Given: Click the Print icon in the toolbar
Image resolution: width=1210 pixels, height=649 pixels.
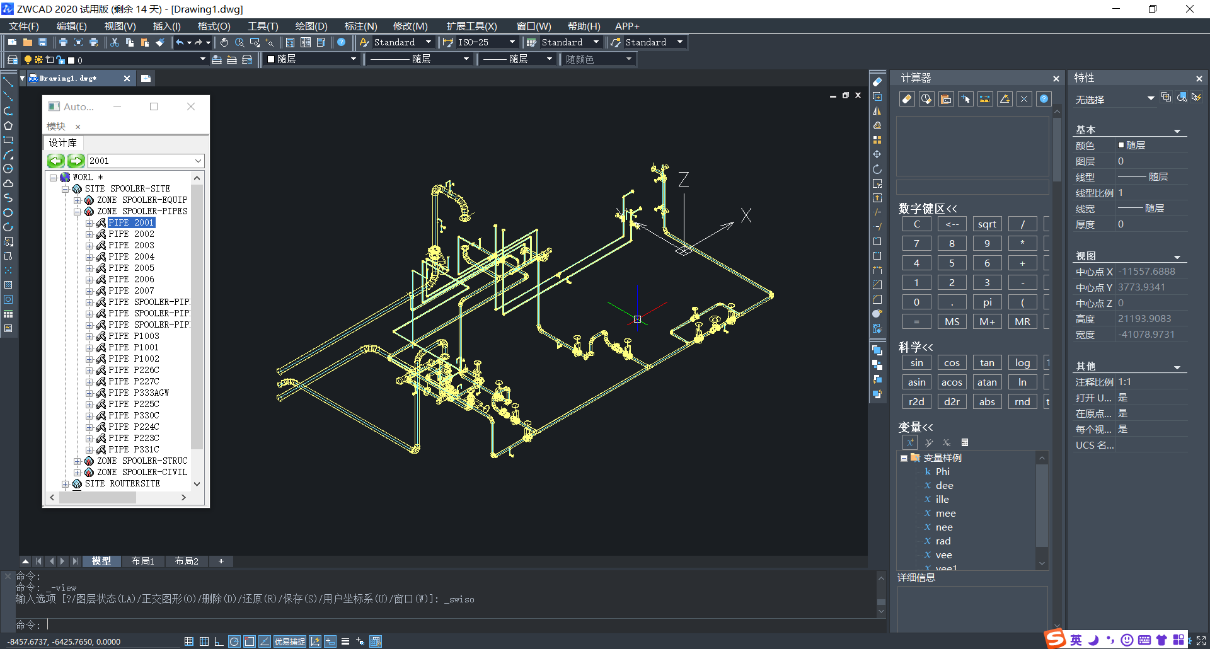Looking at the screenshot, I should [63, 42].
